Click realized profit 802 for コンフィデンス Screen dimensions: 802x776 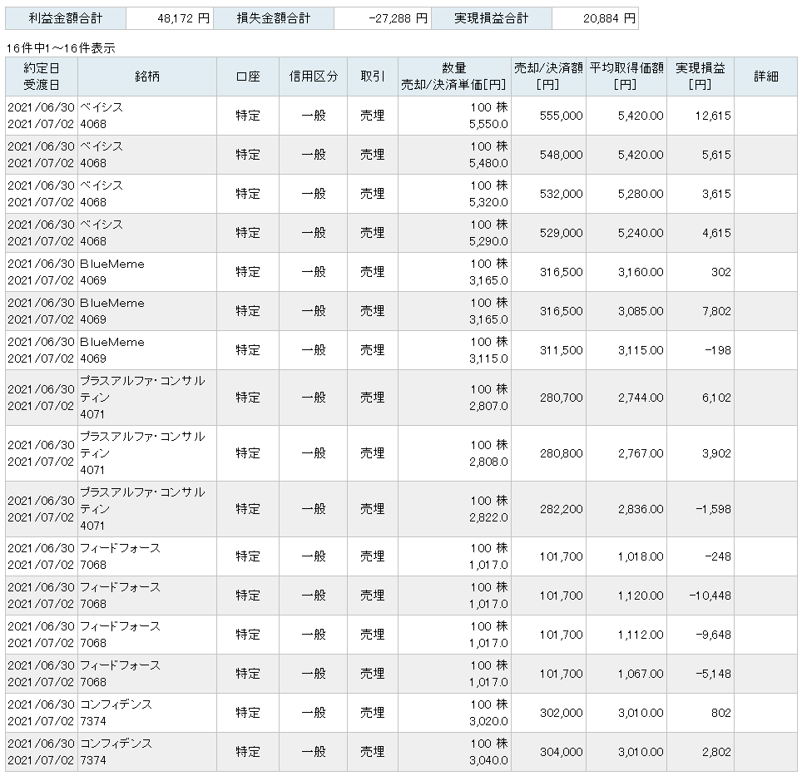pyautogui.click(x=721, y=713)
